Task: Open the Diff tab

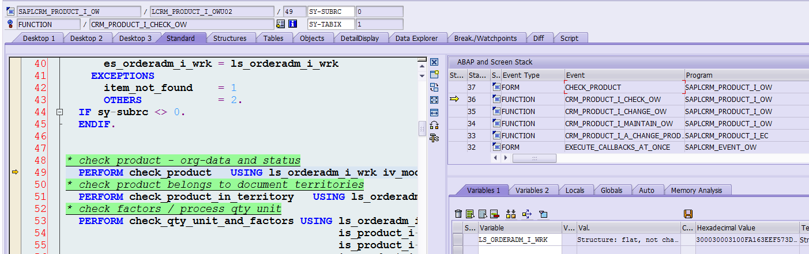Action: [x=539, y=38]
